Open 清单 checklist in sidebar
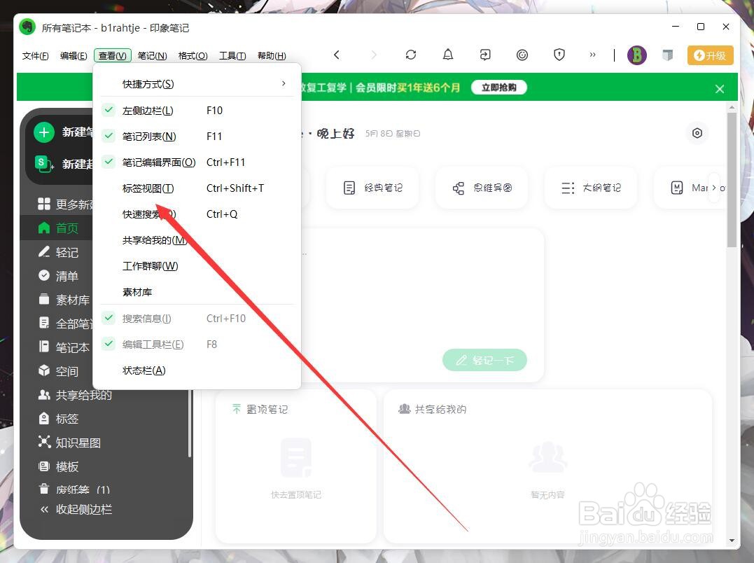This screenshot has width=754, height=563. (x=57, y=276)
